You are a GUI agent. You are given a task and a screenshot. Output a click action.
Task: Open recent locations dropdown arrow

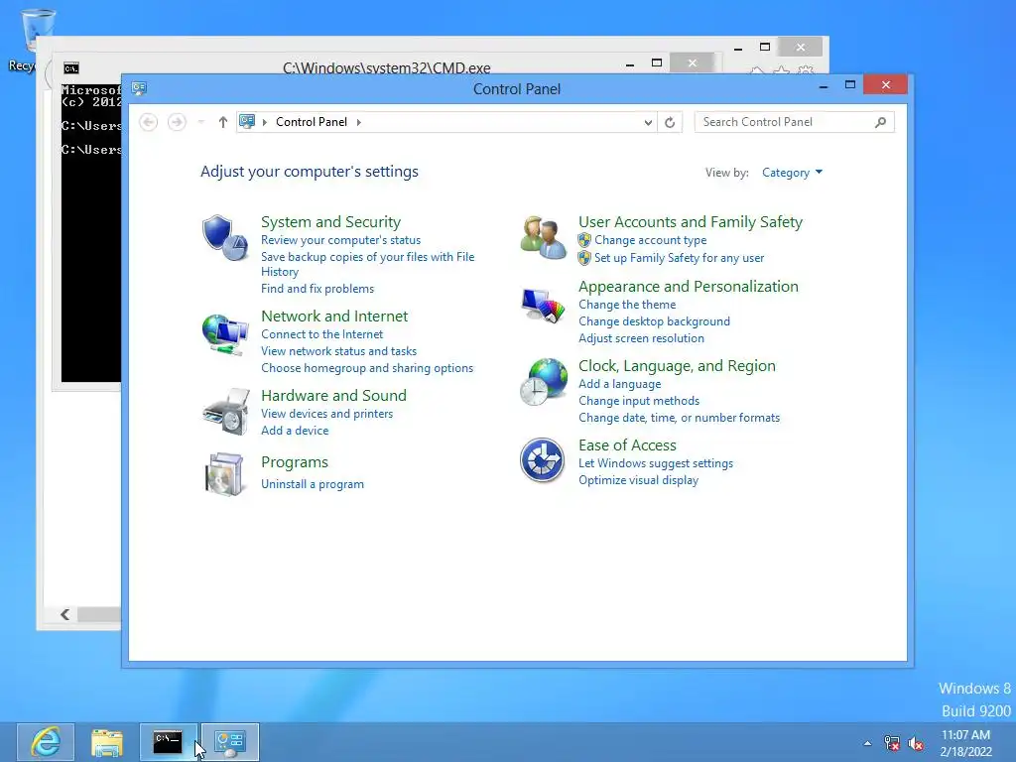pos(200,122)
